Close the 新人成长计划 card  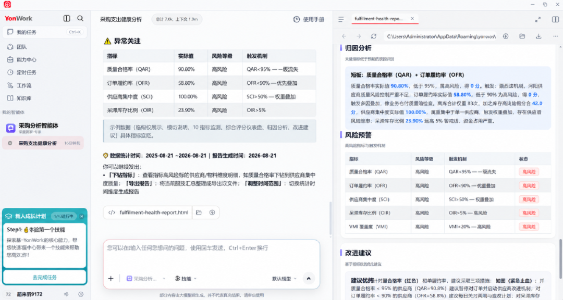pyautogui.click(x=82, y=216)
